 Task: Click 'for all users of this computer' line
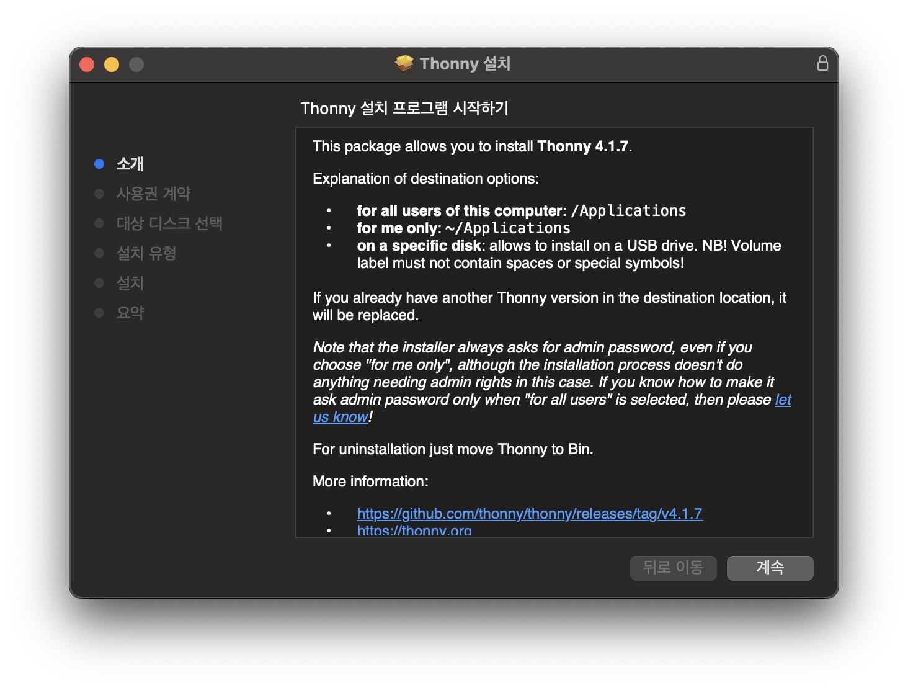pos(522,211)
